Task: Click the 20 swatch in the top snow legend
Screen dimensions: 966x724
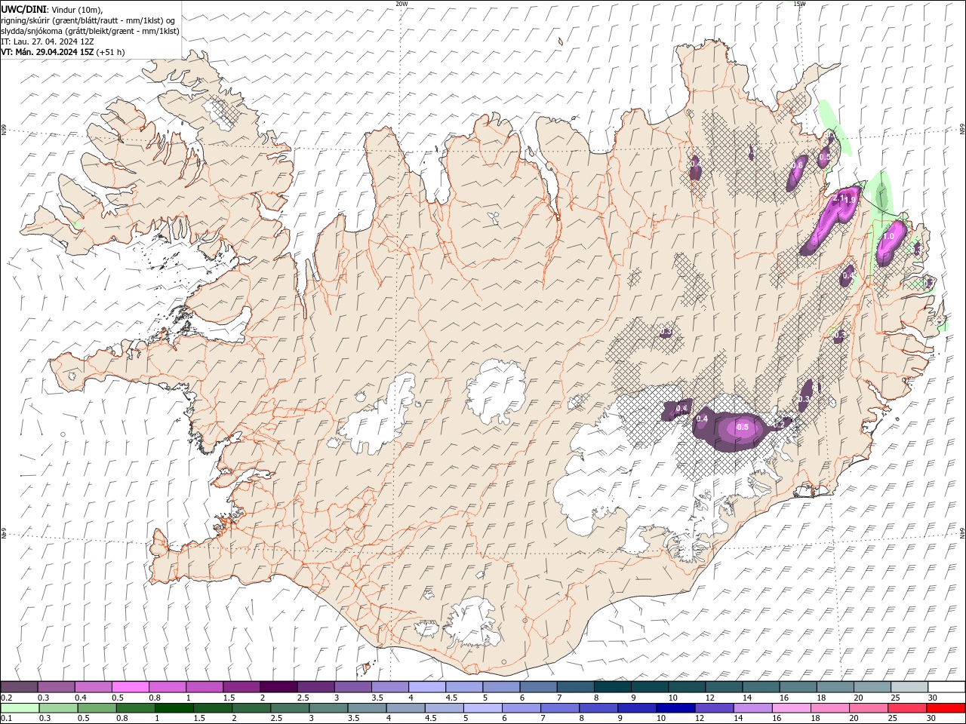Action: point(872,687)
